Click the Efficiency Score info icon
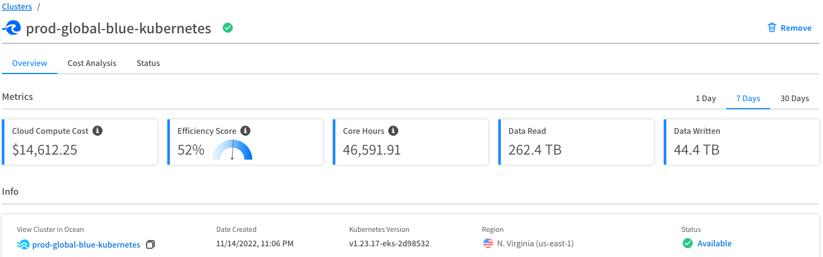This screenshot has height=257, width=823. tap(245, 131)
